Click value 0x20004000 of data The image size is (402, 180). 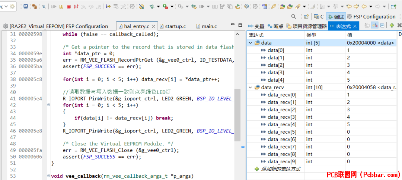tap(370, 43)
